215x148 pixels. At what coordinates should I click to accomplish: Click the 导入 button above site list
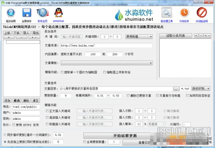point(26,33)
